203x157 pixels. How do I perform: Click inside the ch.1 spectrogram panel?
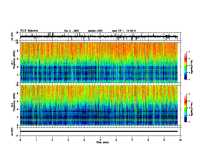[x=99, y=63]
